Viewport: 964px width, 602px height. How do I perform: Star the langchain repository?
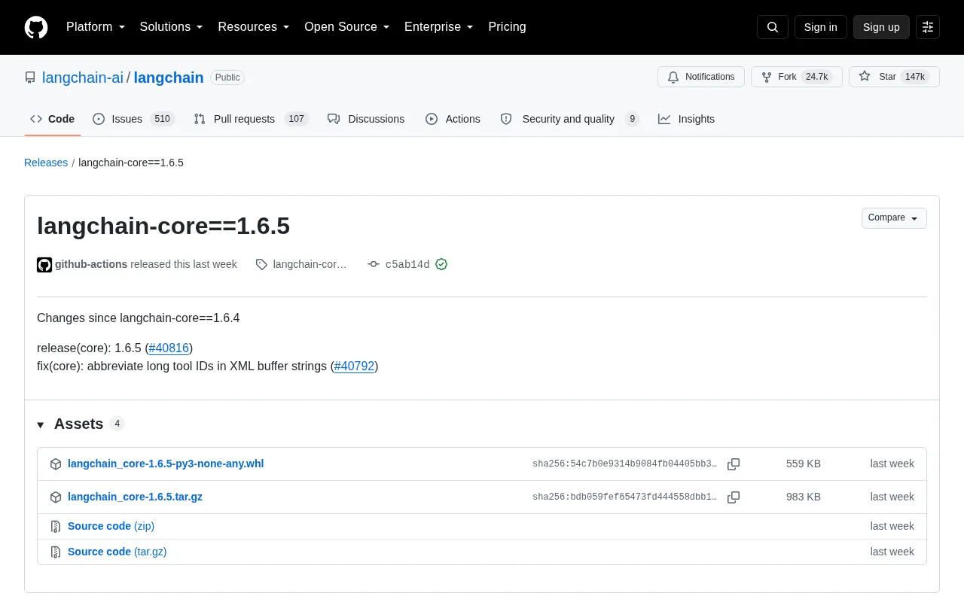(894, 77)
